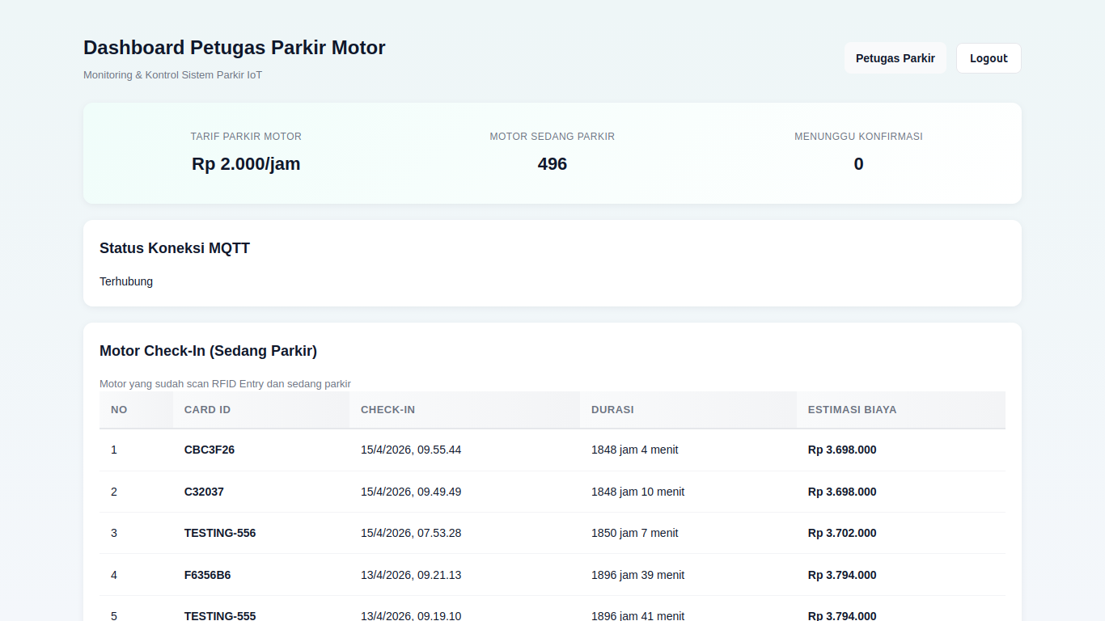Click check-in time 15/4/2026, 09.49.49

click(411, 492)
